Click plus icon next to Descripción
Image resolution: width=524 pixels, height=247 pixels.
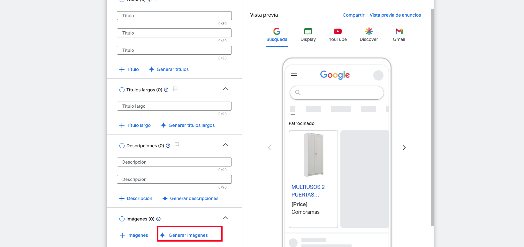tap(122, 198)
